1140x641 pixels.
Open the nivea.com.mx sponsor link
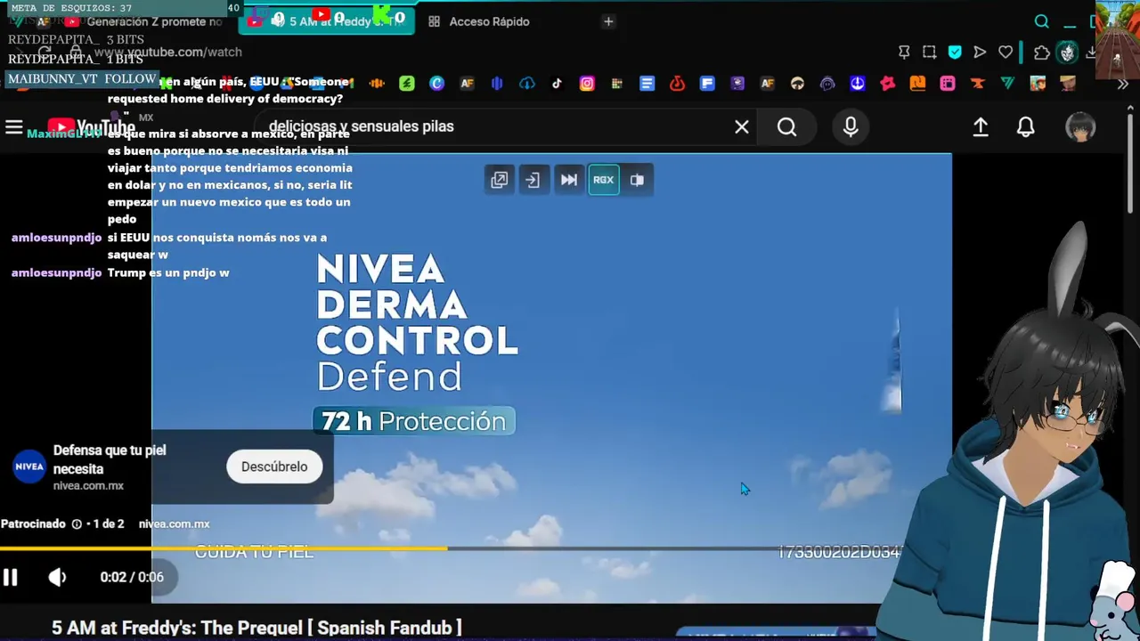tap(174, 524)
